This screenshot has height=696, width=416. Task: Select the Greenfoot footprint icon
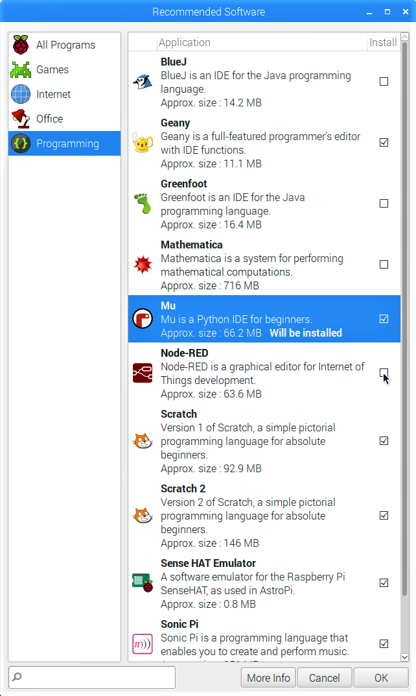click(143, 203)
